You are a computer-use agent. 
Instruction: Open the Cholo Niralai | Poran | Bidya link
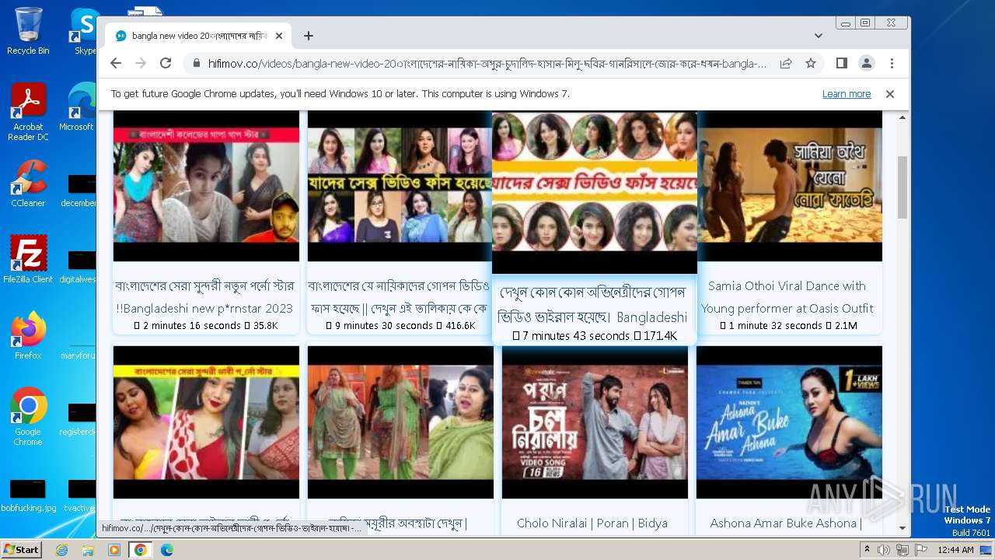pos(592,523)
